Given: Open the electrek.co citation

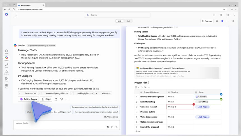Looking at the screenshot, I should pos(103,93).
